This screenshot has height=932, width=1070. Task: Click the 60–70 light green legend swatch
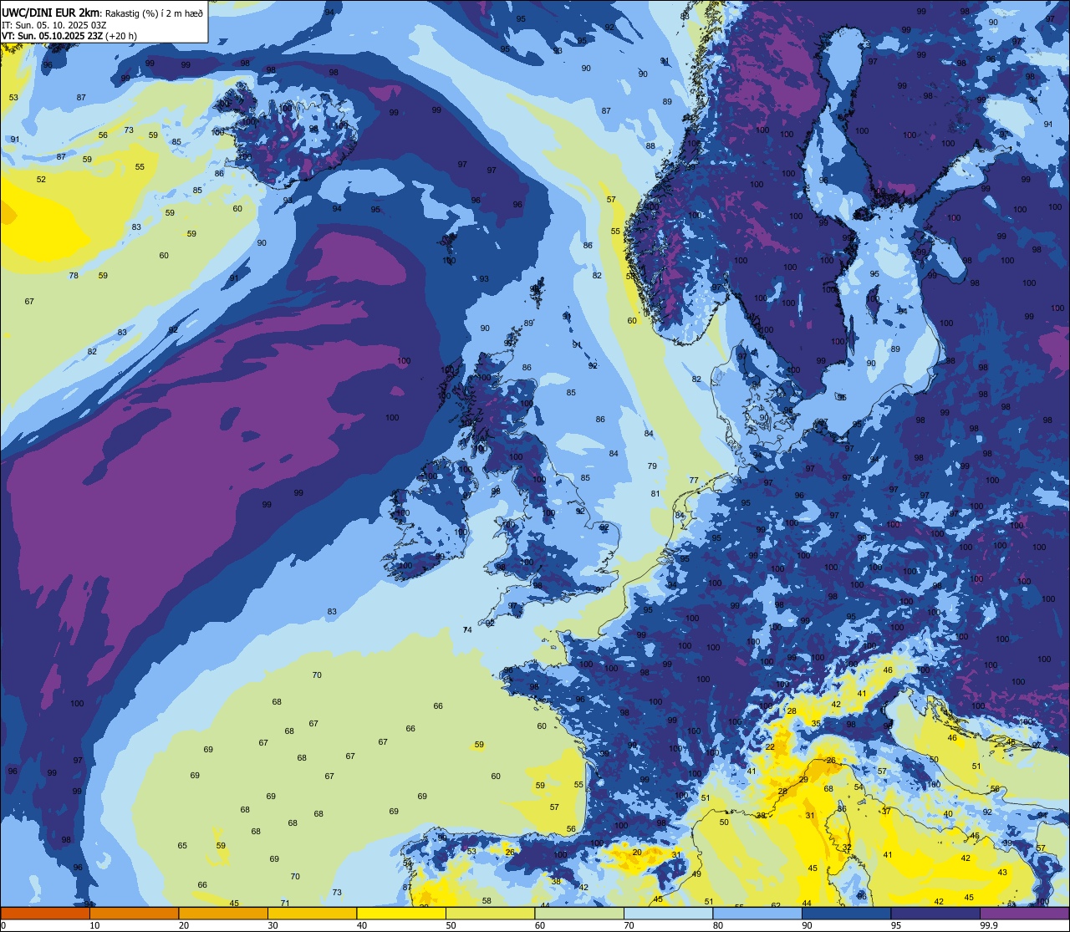coord(579,913)
